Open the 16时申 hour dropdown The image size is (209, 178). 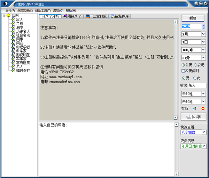[x=203, y=50]
